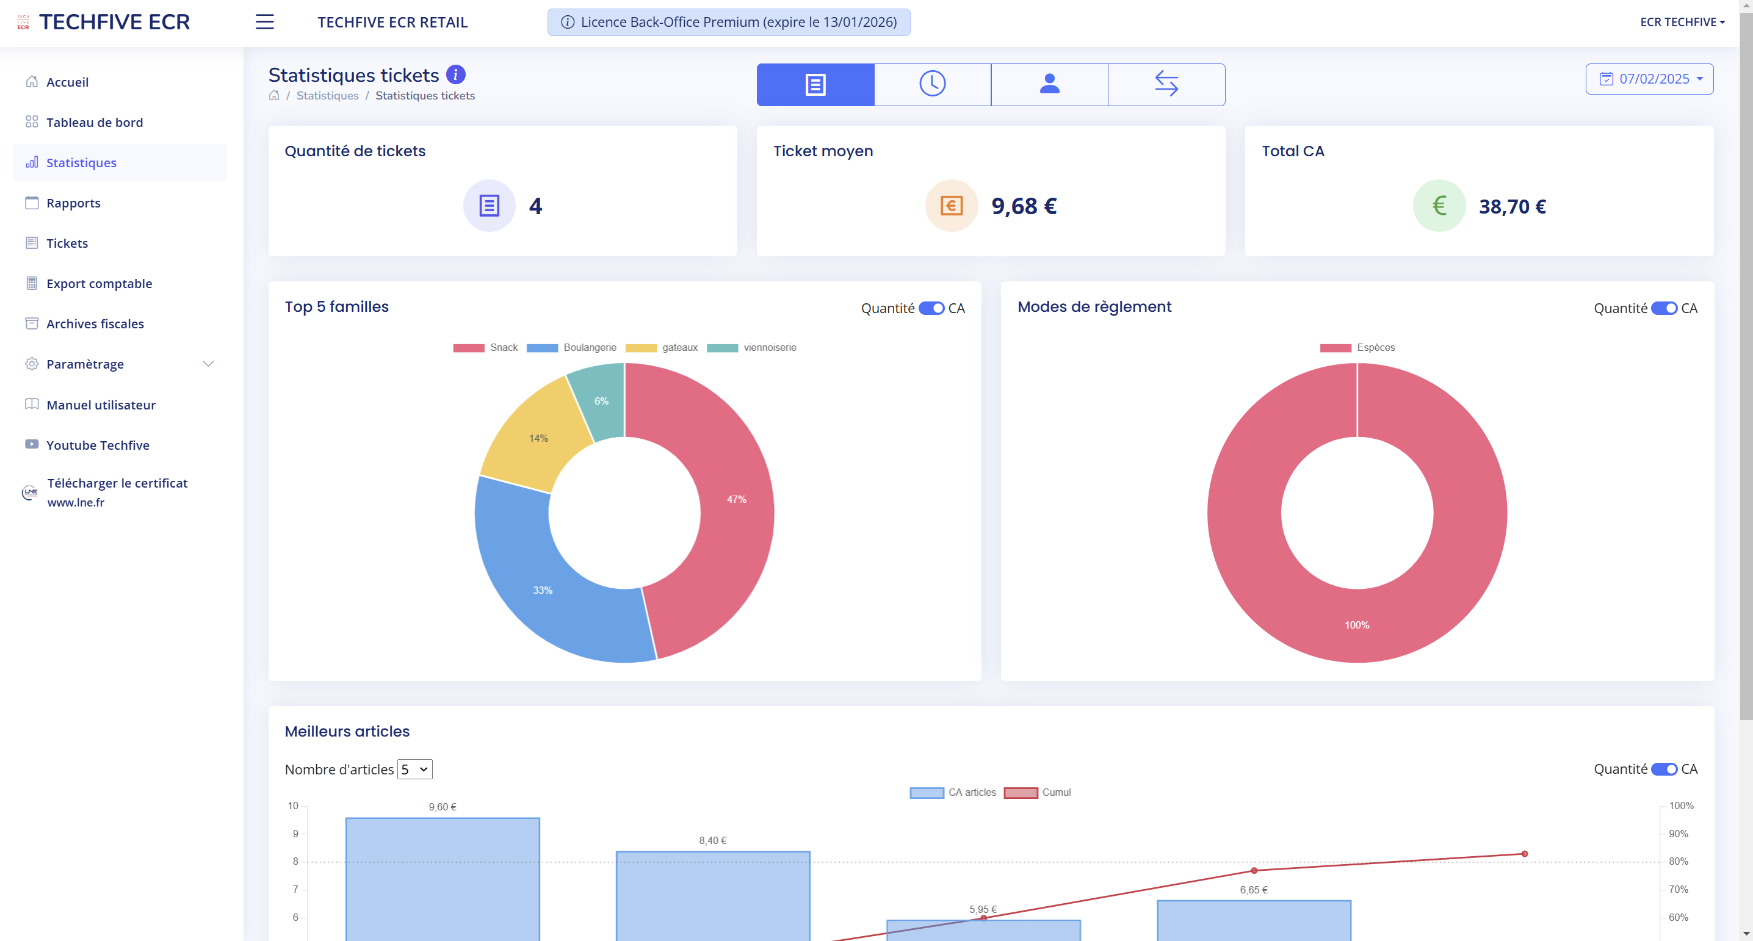Click teal 6% viennoiserie donut segment

coord(602,402)
